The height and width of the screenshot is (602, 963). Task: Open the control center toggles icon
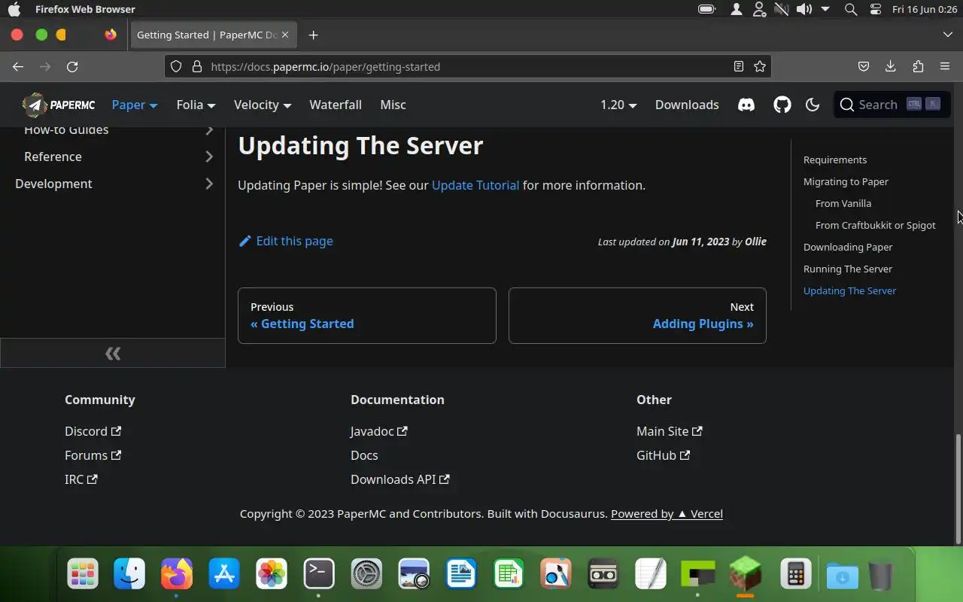[x=875, y=9]
